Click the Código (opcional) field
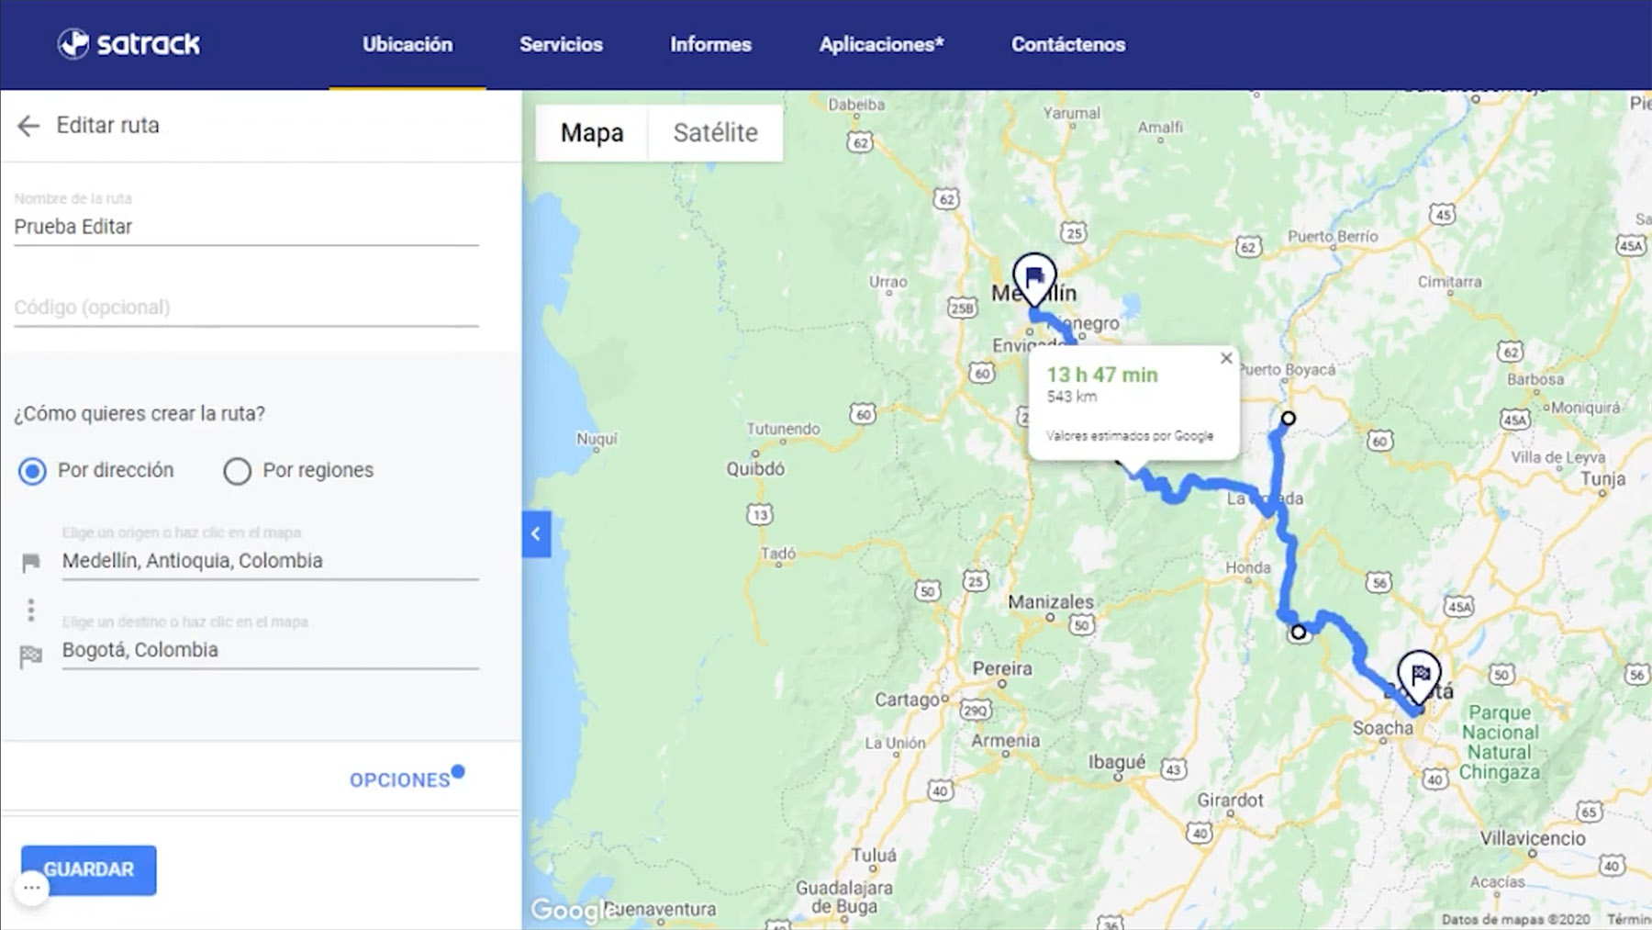 [246, 308]
